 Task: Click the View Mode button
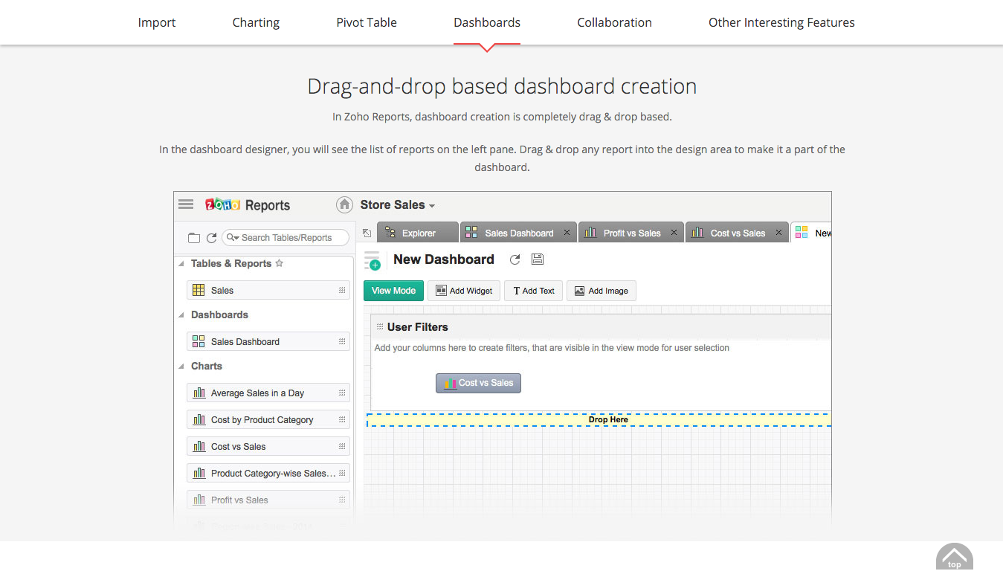394,291
